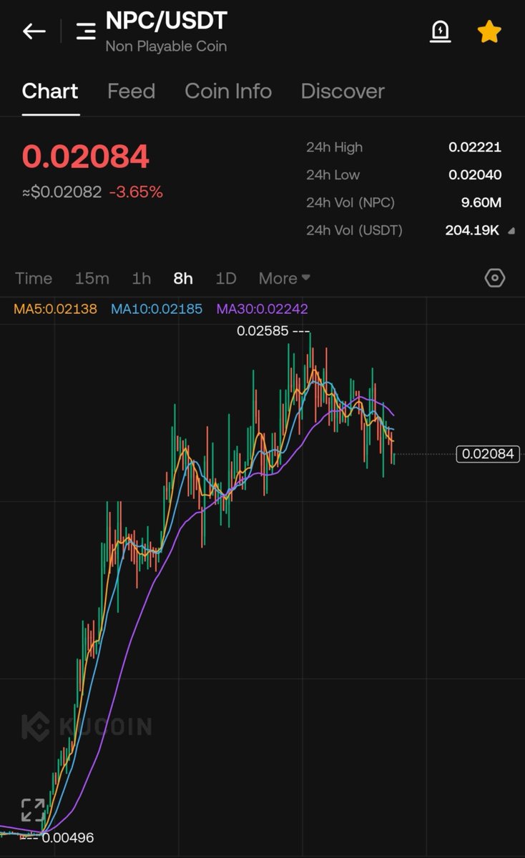Open the More timeframes dropdown
This screenshot has height=858, width=525.
(284, 278)
